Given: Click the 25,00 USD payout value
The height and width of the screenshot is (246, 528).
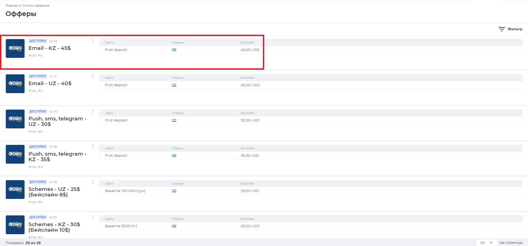Looking at the screenshot, I should 250,191.
